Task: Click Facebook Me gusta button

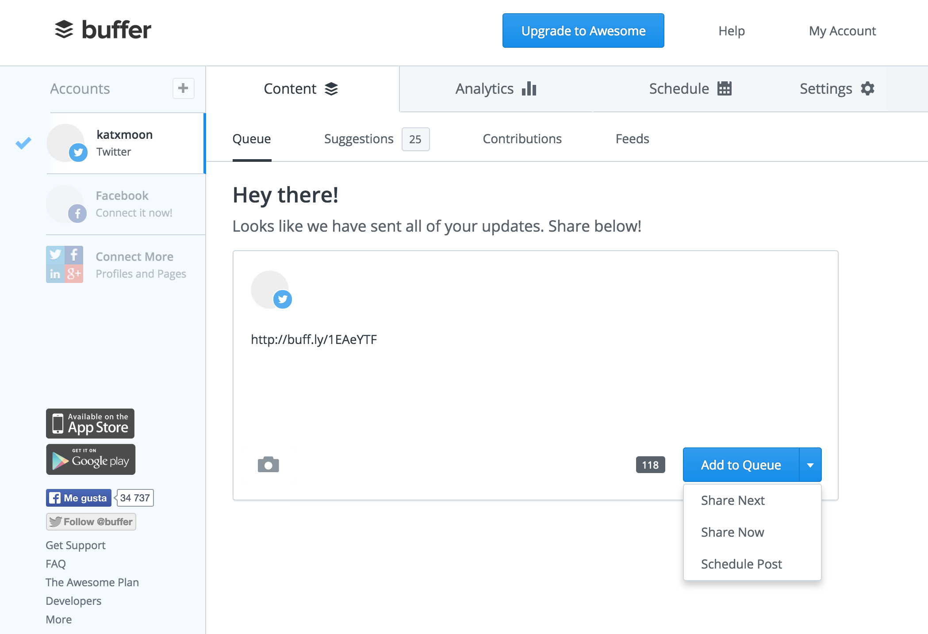Action: [x=79, y=498]
